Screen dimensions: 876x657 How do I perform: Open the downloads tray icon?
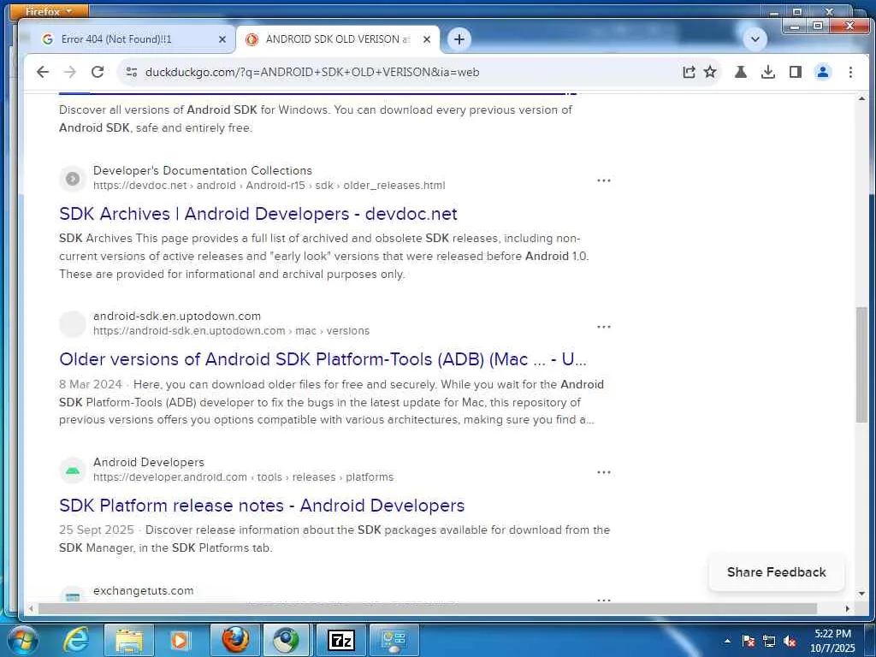[x=768, y=72]
